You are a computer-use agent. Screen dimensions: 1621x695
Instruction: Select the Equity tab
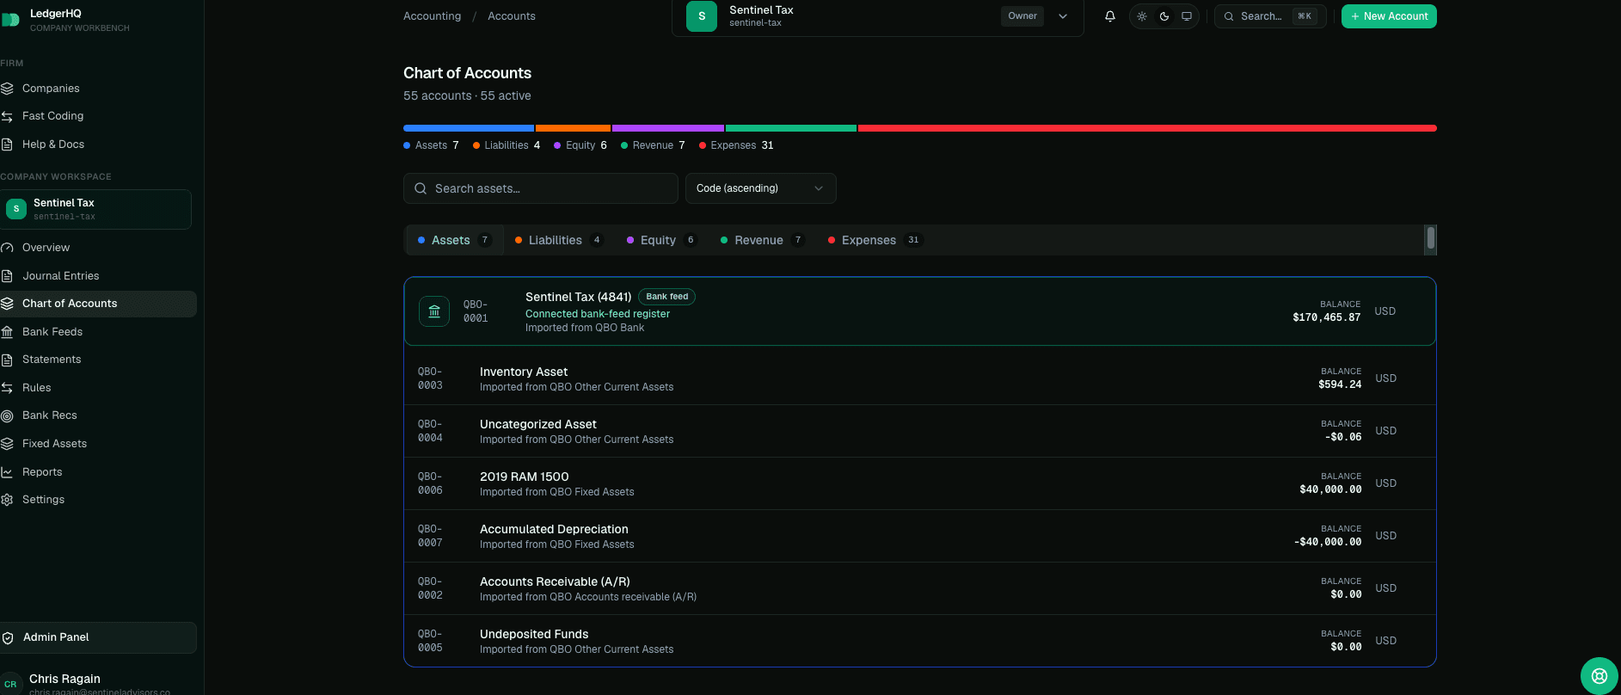click(660, 240)
